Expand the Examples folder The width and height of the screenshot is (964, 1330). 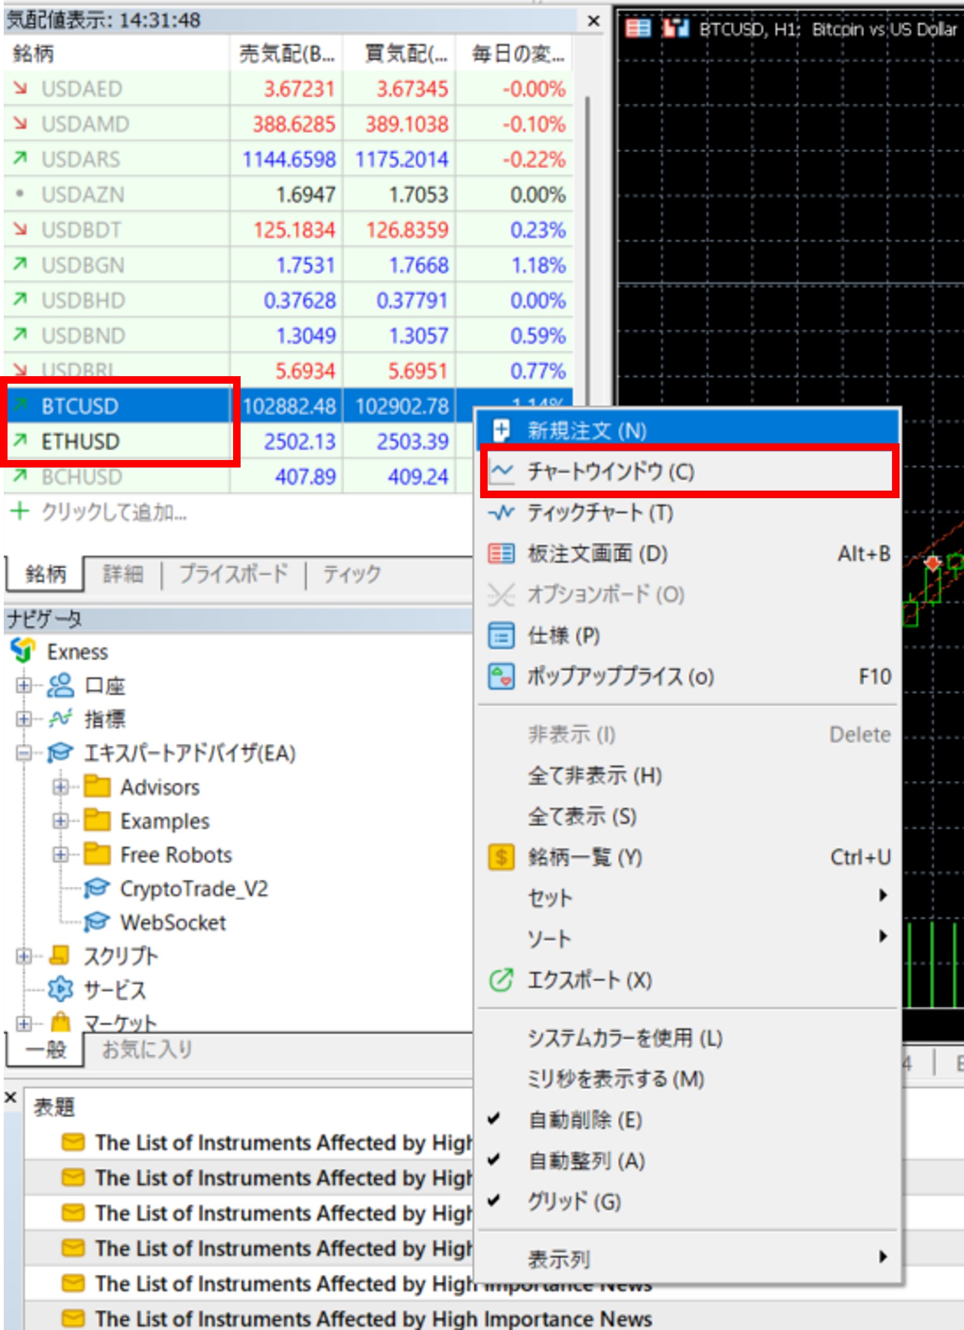point(60,821)
